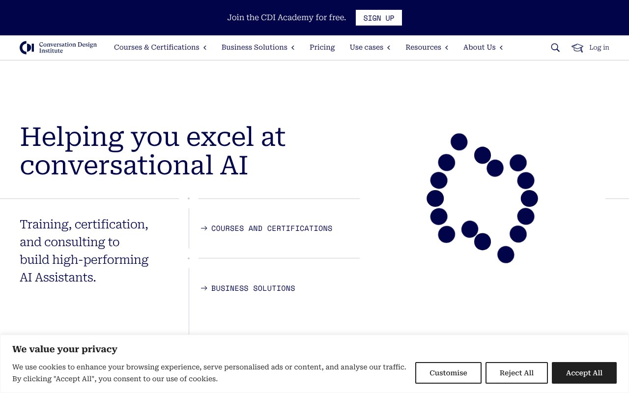The width and height of the screenshot is (629, 393).
Task: Click the Join the CDI Academy banner text
Action: [x=286, y=17]
